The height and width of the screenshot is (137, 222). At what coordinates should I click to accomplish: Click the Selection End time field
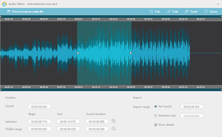(68, 121)
